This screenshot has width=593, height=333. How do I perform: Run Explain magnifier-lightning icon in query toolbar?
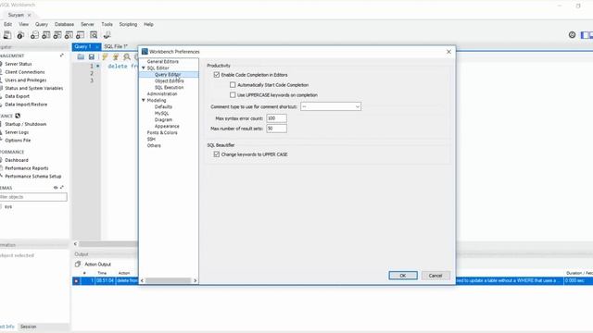point(127,56)
